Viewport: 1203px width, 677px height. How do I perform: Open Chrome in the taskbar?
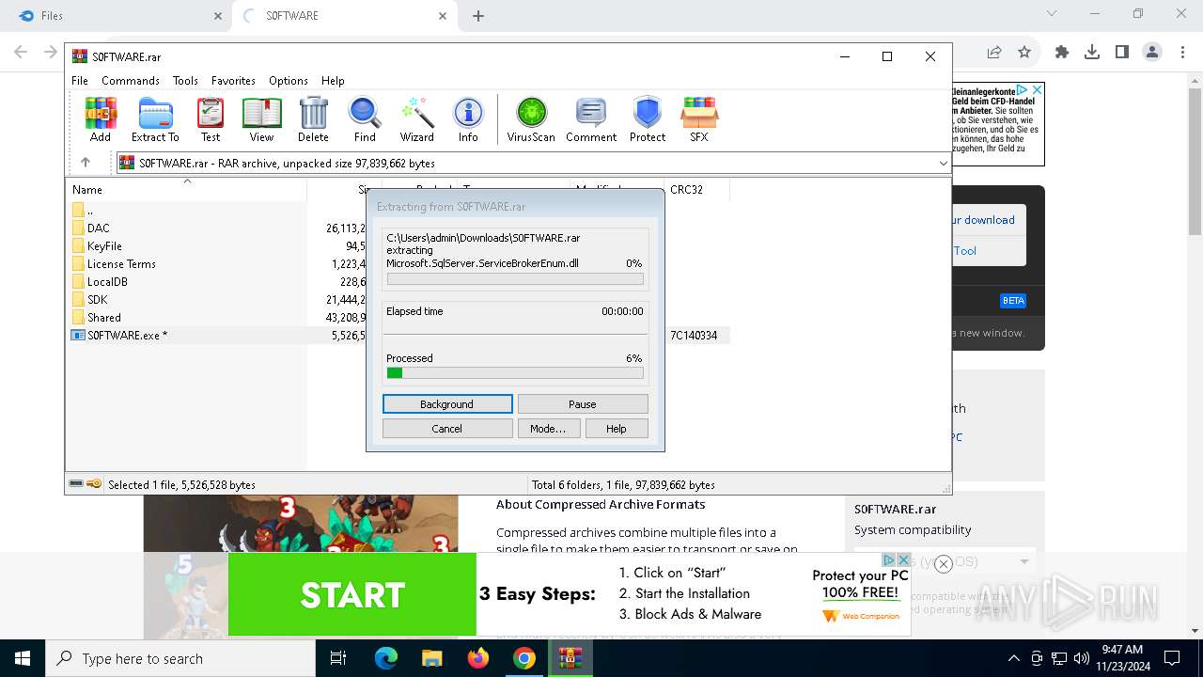click(x=524, y=658)
